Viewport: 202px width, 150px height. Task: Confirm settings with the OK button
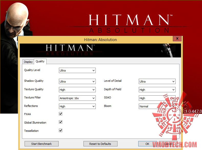tap(147, 144)
